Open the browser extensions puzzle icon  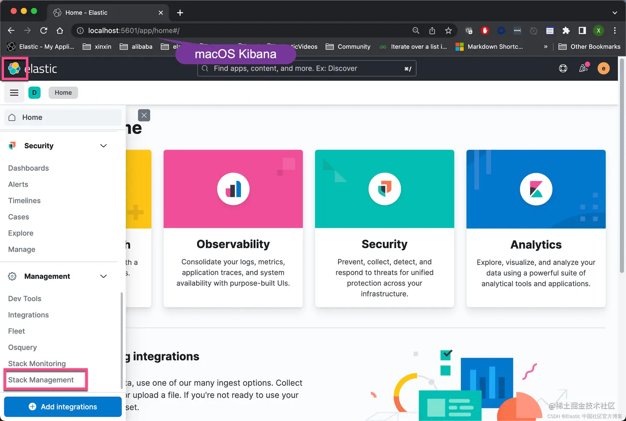tap(566, 30)
